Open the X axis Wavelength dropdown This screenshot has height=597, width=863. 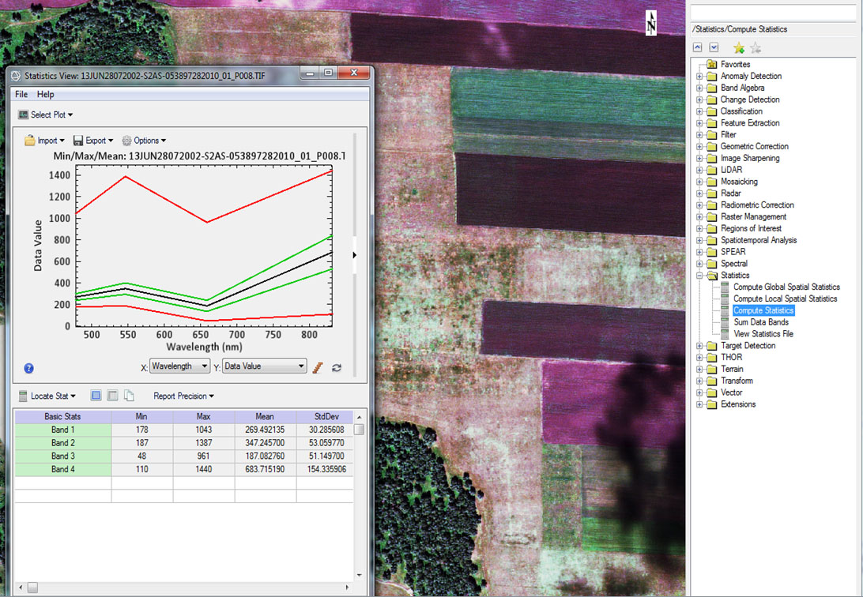(180, 366)
